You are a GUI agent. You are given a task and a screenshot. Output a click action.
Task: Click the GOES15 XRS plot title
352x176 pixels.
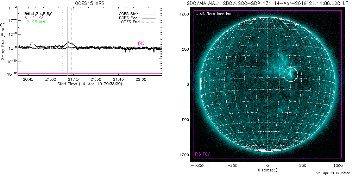pos(90,4)
